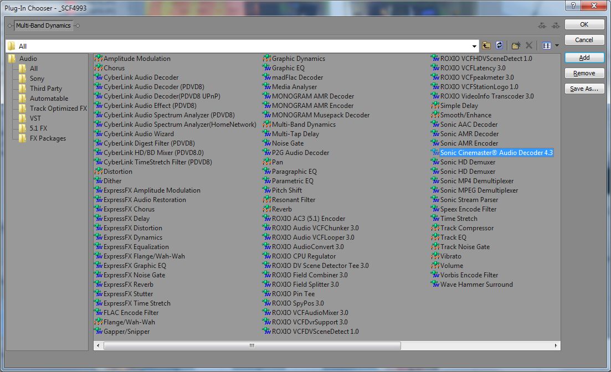Image resolution: width=611 pixels, height=372 pixels.
Task: Click the Up One Level folder icon
Action: point(486,46)
